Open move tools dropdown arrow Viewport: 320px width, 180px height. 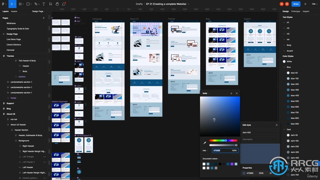[15, 4]
